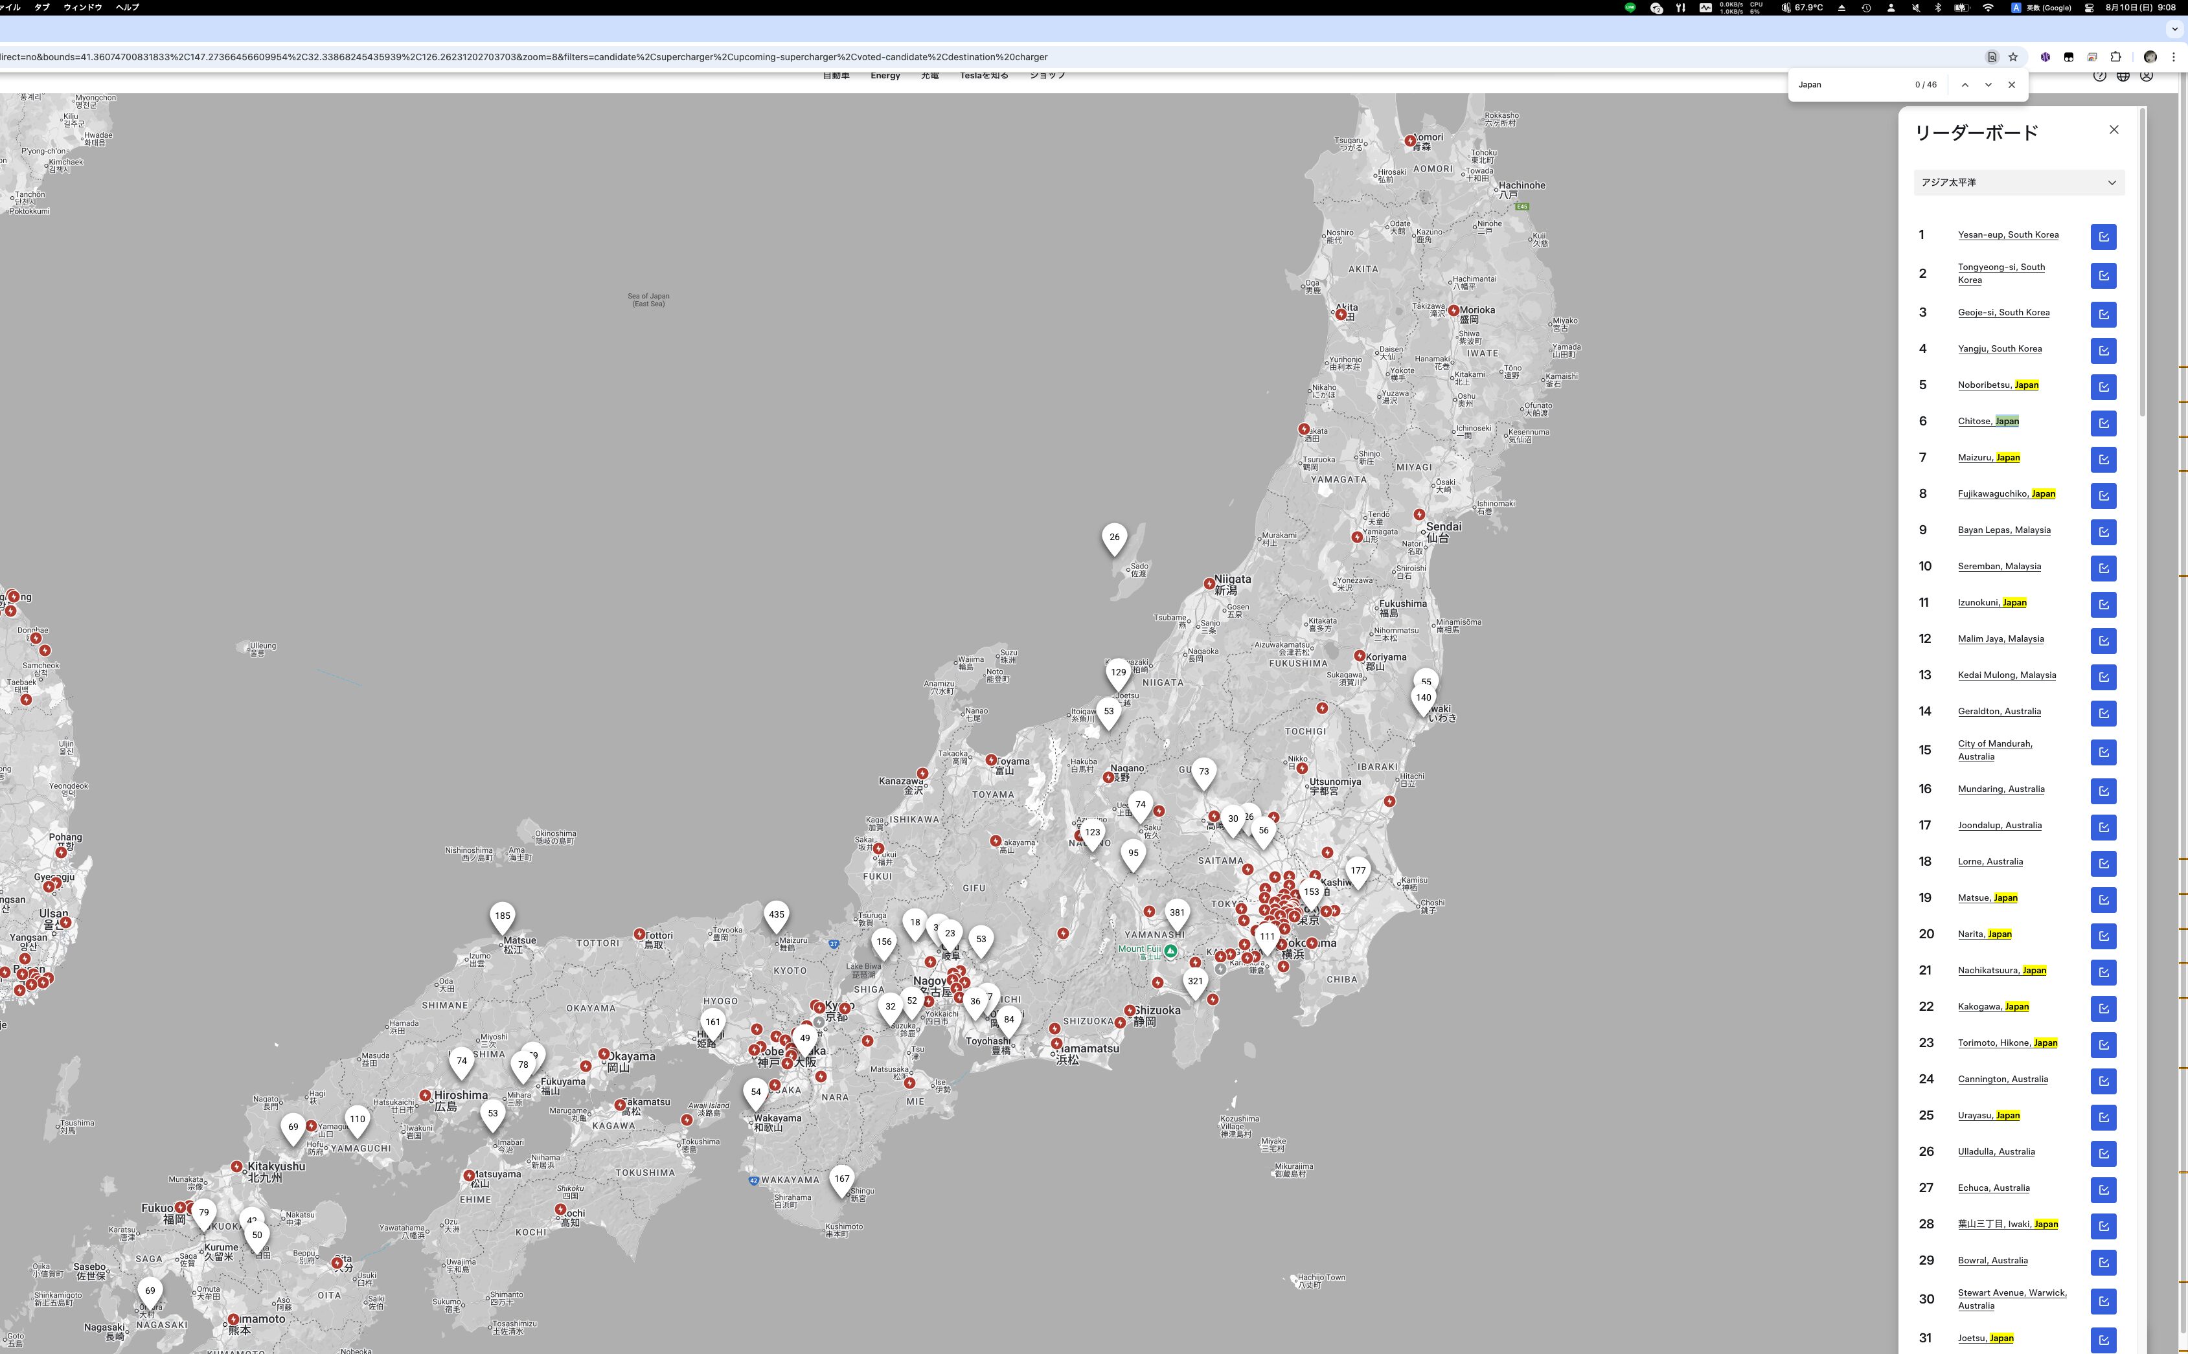Open the Noboribetsu, Japan link
2188x1354 pixels.
[1997, 385]
